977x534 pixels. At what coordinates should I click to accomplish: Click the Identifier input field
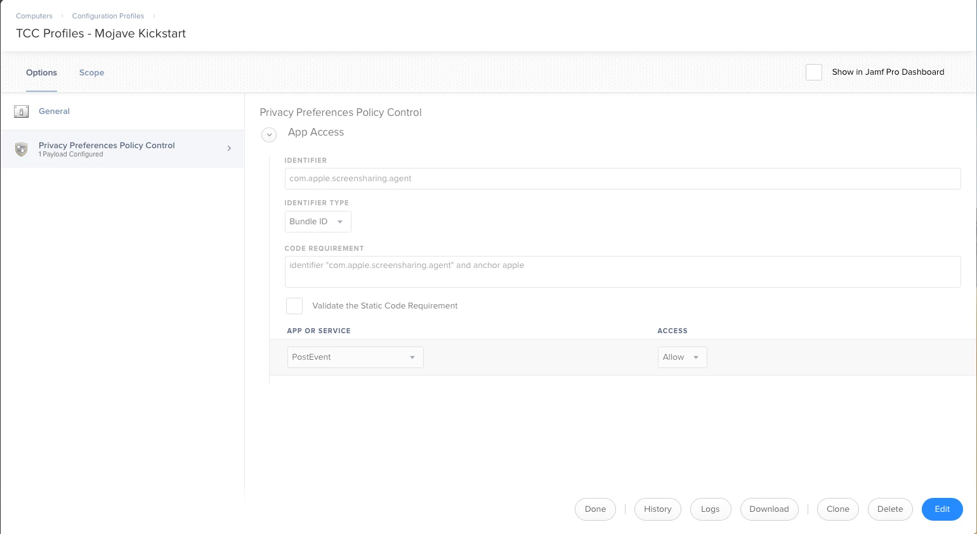point(622,179)
